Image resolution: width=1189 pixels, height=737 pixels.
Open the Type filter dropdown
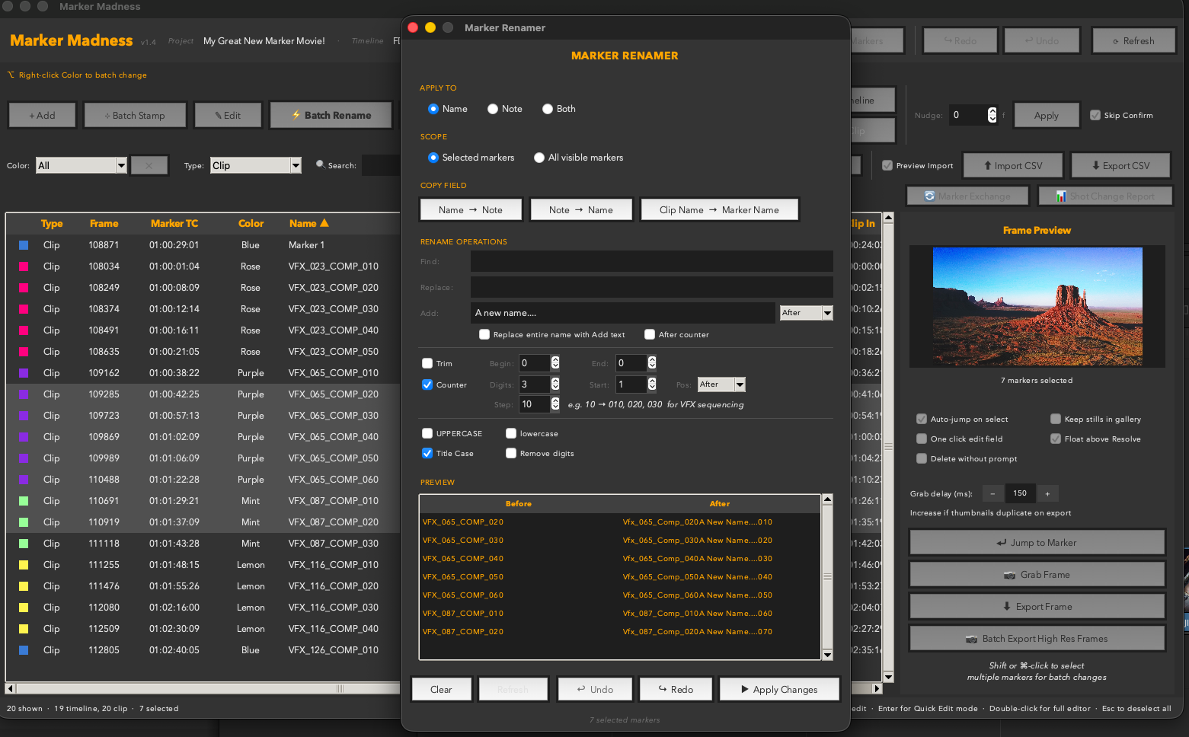click(256, 165)
